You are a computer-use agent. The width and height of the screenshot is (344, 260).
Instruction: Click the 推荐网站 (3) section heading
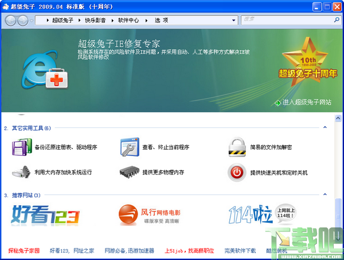coord(26,195)
